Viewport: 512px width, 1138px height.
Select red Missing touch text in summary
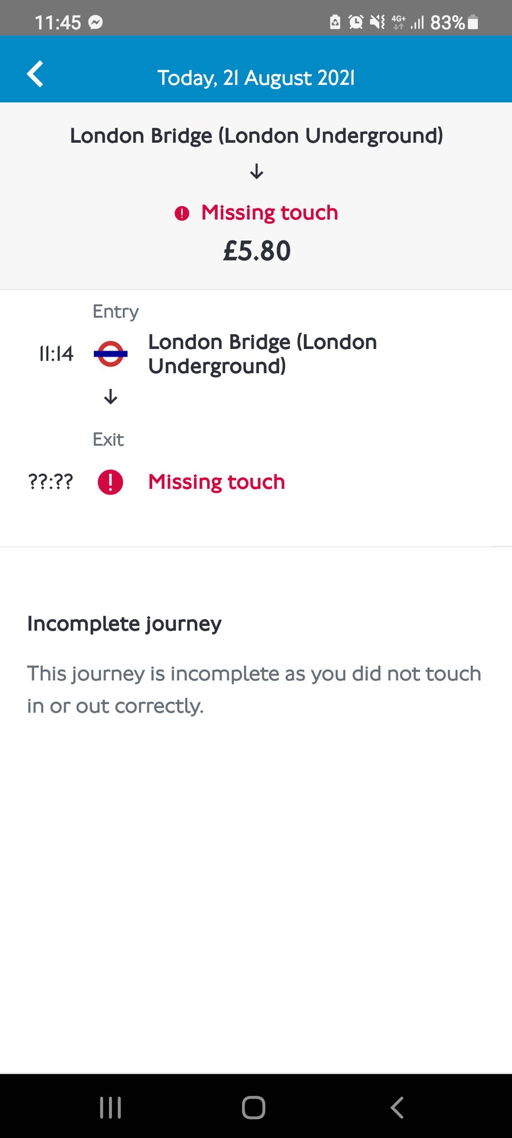(269, 213)
